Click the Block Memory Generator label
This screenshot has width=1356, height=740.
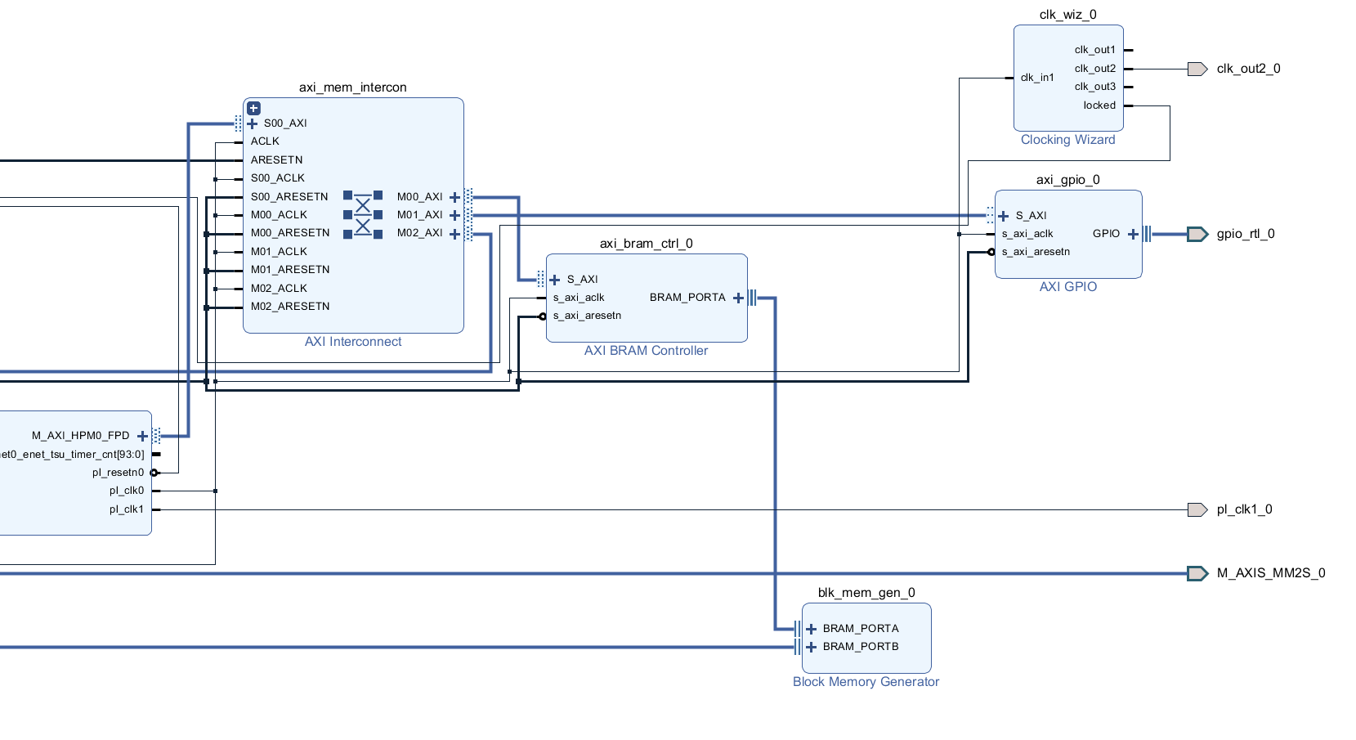click(866, 682)
